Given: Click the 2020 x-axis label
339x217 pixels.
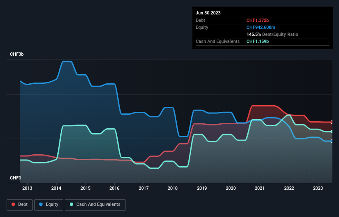Looking at the screenshot, I should 231,188.
